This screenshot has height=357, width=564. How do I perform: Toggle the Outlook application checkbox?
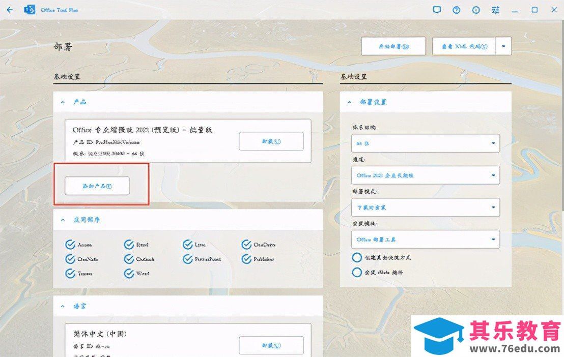[x=129, y=259]
